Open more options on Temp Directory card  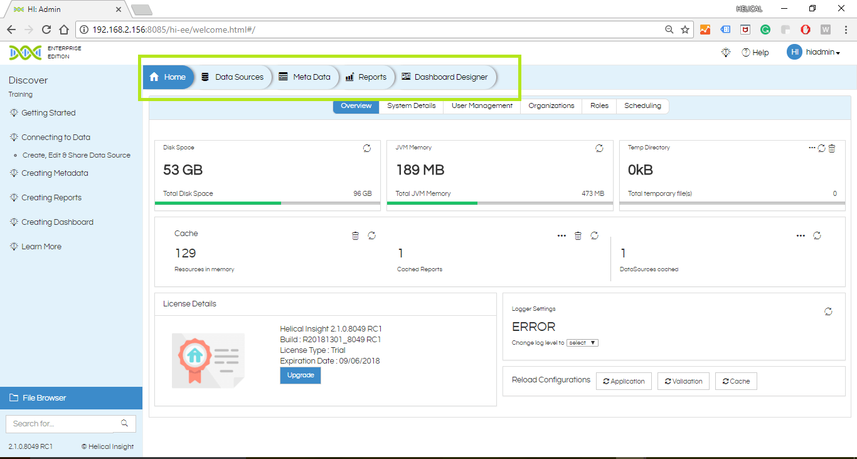point(812,148)
